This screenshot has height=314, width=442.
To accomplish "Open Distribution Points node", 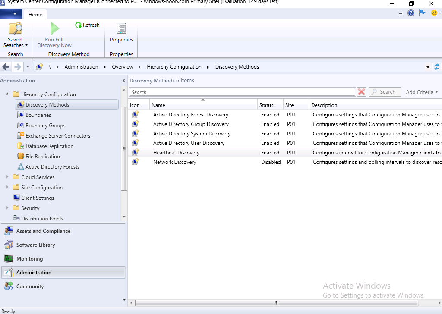I will tap(38, 219).
